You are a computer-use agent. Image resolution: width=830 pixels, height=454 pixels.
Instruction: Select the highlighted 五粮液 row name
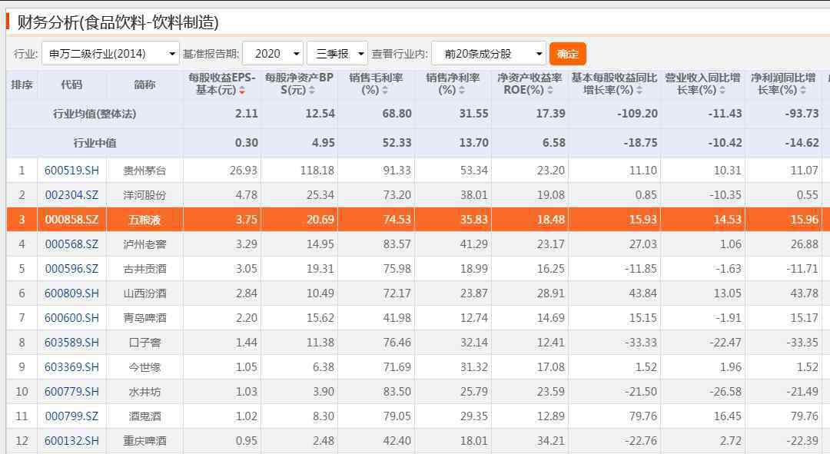click(144, 220)
